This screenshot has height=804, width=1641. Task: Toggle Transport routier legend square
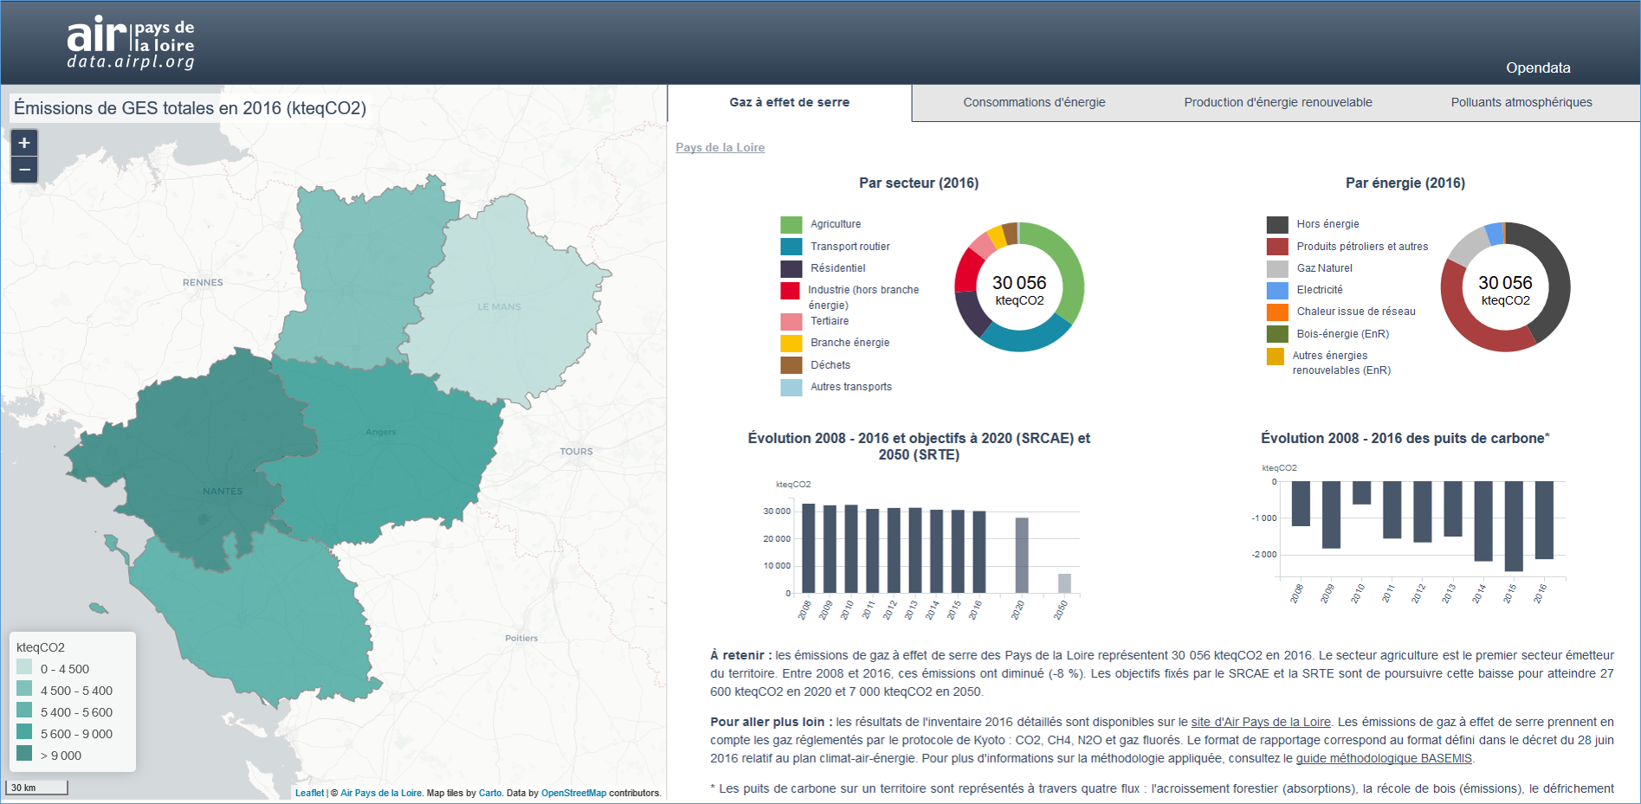click(791, 247)
